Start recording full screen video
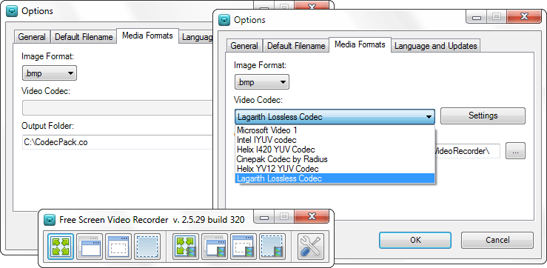The height and width of the screenshot is (268, 547). coord(186,247)
